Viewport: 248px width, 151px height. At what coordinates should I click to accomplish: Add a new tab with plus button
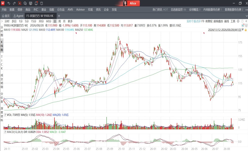coord(59,16)
